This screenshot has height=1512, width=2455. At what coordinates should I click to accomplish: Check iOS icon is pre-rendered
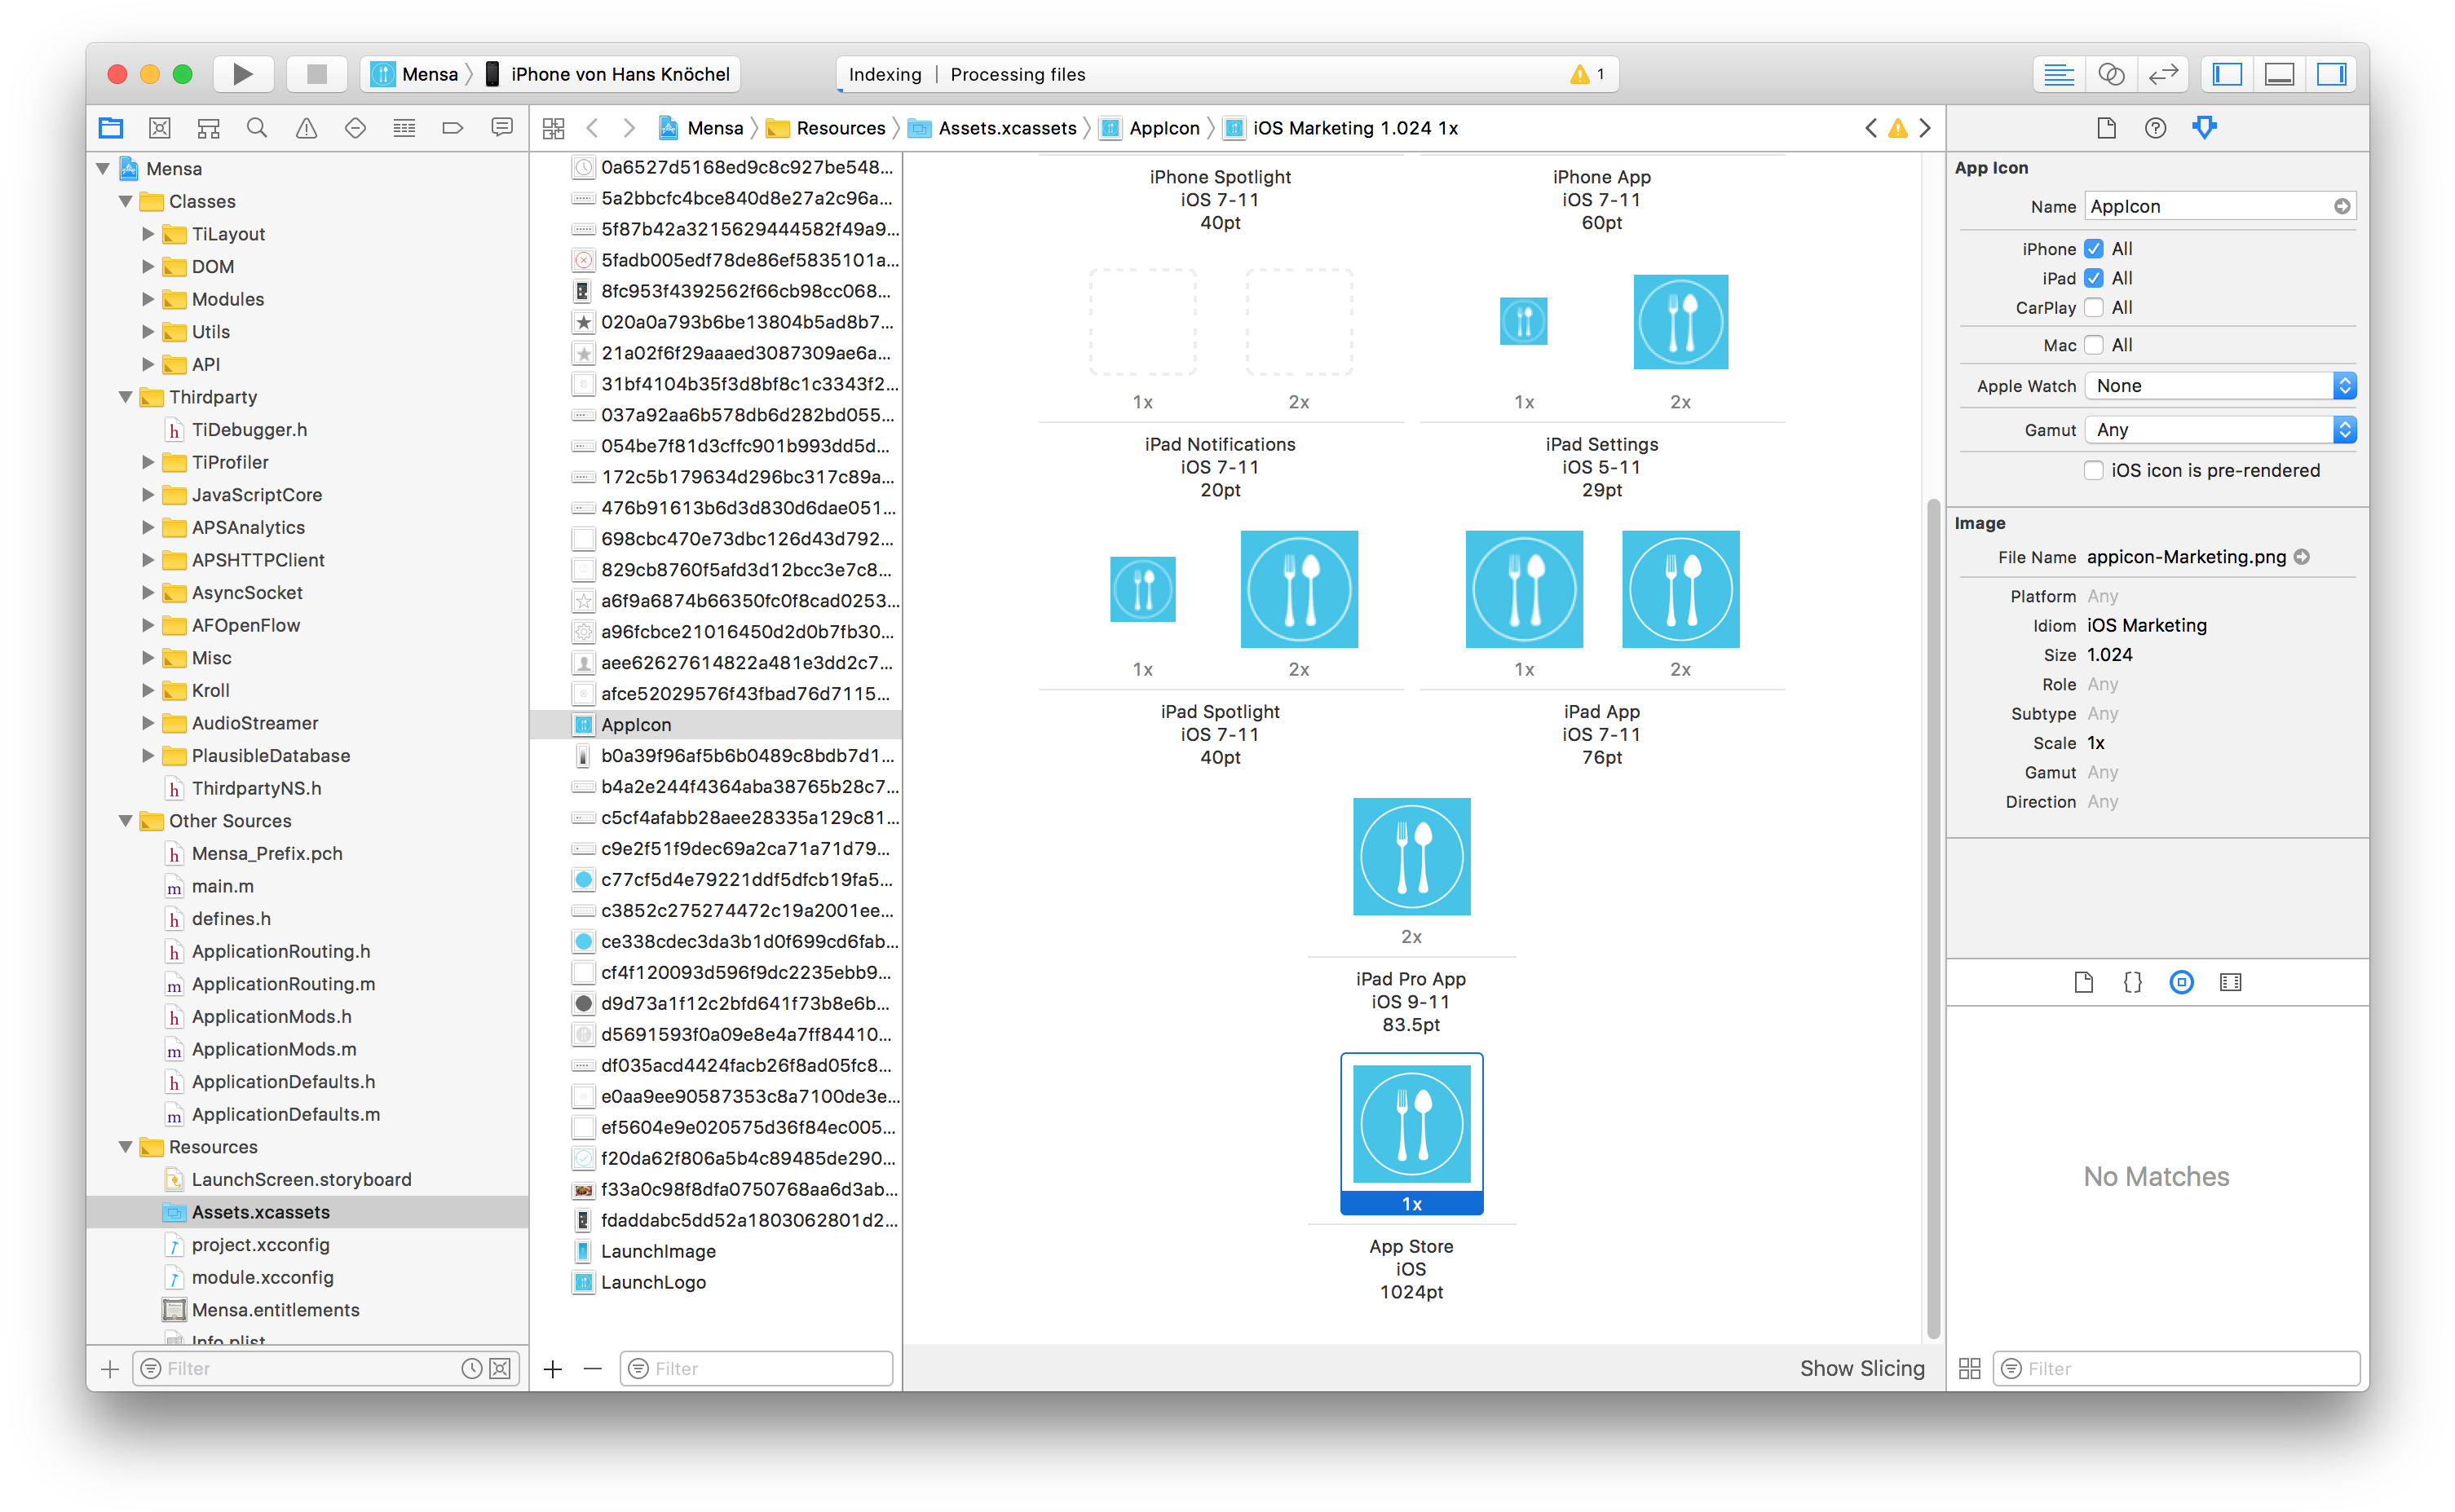coord(2094,470)
